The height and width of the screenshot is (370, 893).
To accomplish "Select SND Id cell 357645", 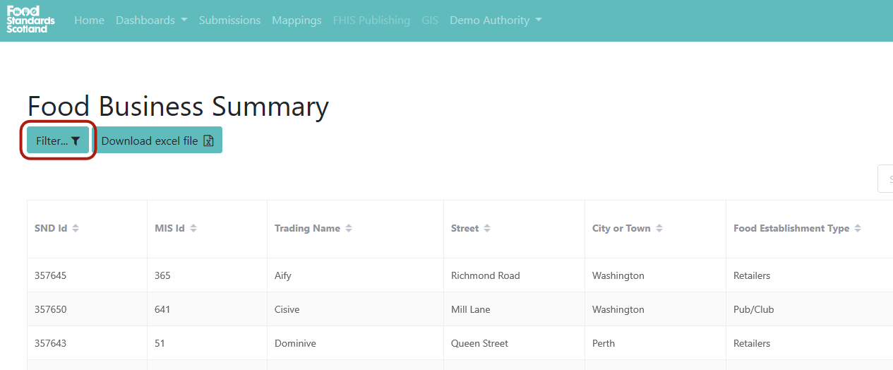I will [51, 276].
